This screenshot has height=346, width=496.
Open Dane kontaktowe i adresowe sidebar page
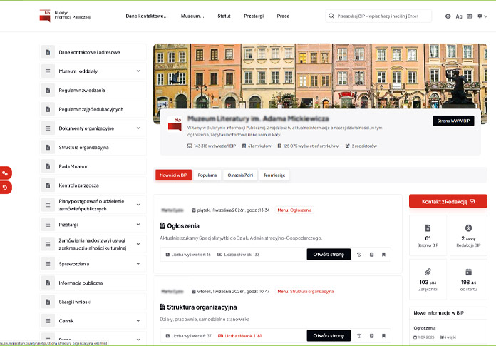pyautogui.click(x=93, y=52)
